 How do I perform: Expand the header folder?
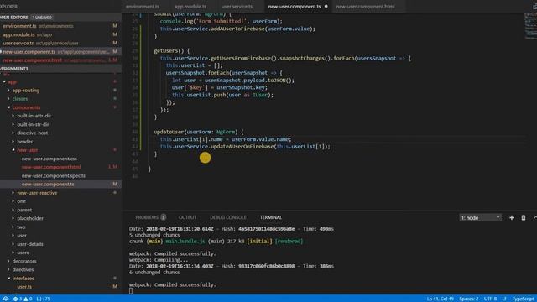[24, 142]
